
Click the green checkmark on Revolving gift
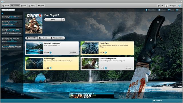point(27,58)
